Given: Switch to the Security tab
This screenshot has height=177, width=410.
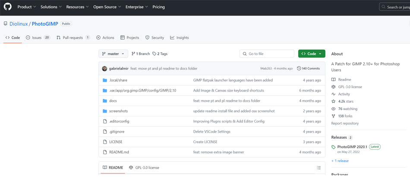Looking at the screenshot, I should point(155,38).
